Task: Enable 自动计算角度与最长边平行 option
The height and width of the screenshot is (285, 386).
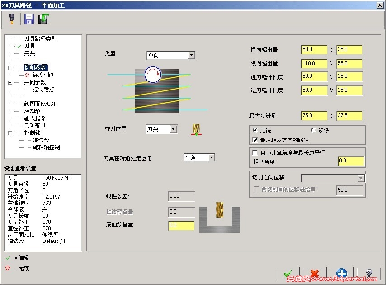Action: (x=256, y=152)
